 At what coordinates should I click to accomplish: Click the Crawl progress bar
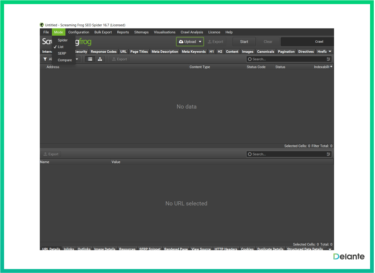(x=307, y=42)
